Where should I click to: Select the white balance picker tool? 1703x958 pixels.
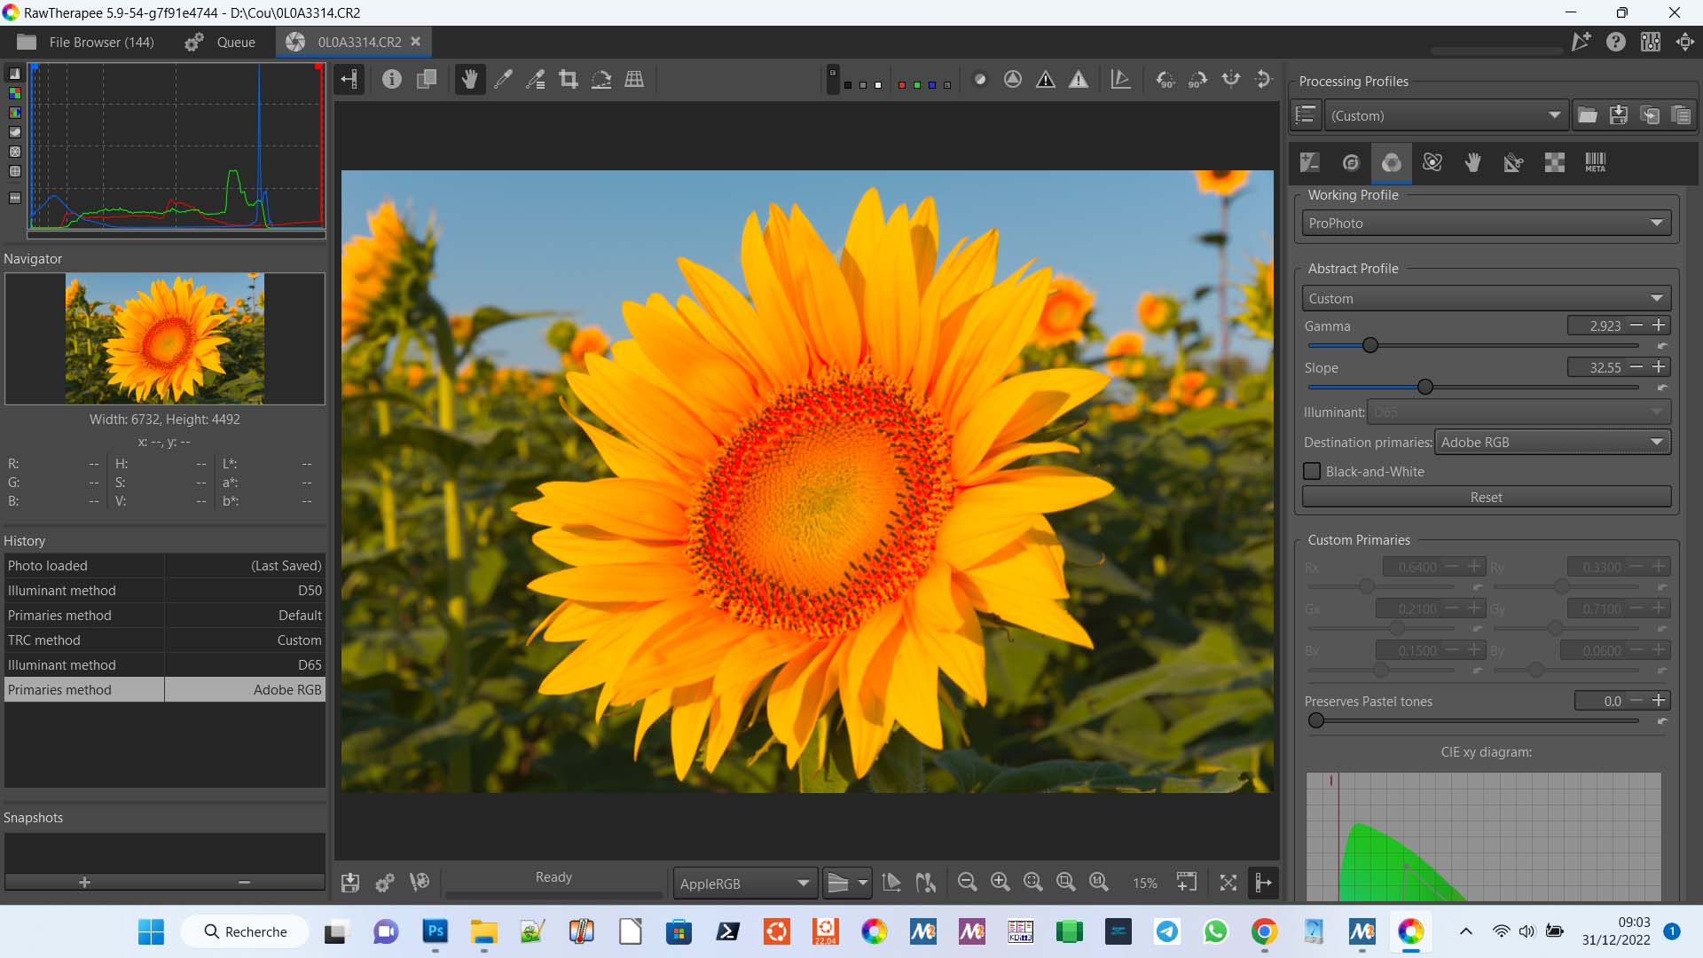coord(503,80)
